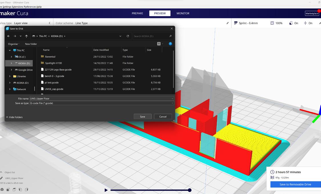
Task: Play the layer simulation
Action: (106, 190)
